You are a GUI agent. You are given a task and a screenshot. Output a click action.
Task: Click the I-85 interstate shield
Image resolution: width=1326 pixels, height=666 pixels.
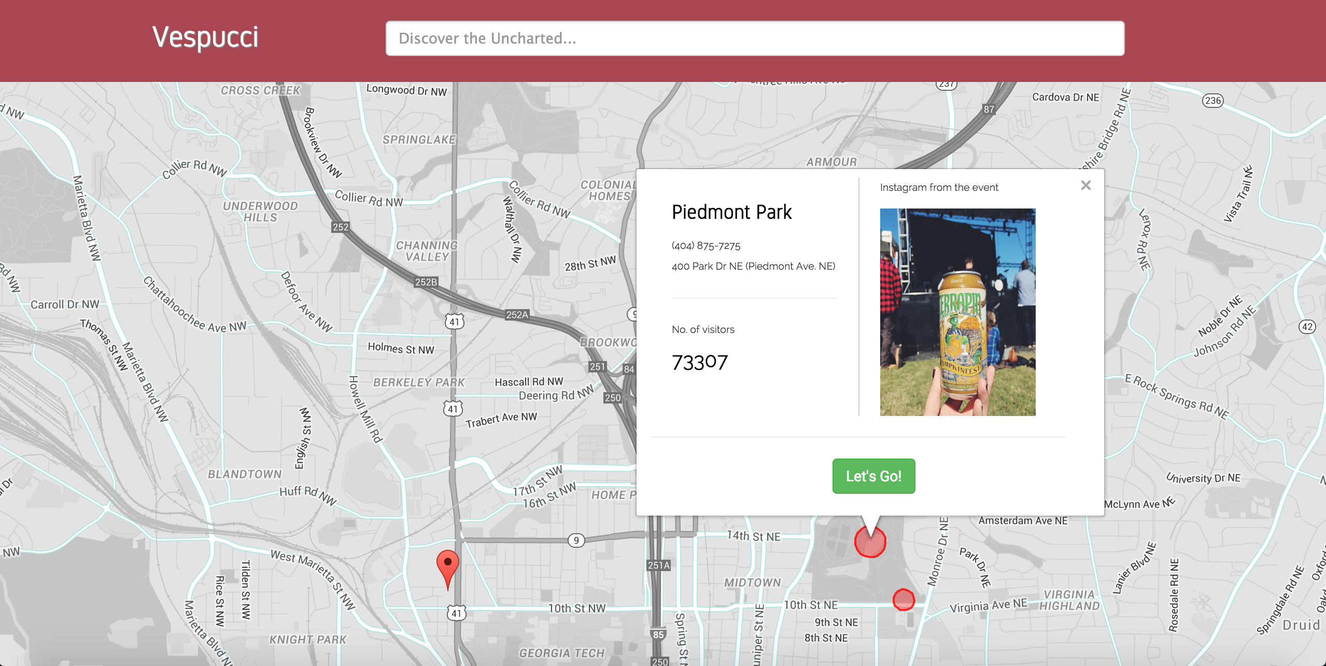coord(658,634)
